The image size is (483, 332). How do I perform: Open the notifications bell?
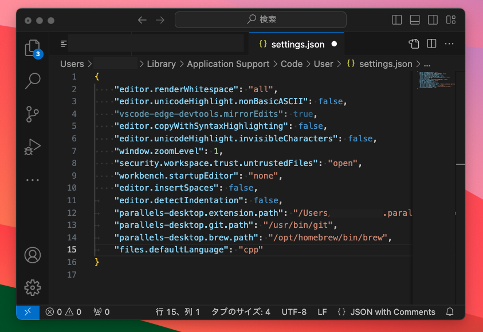click(450, 312)
